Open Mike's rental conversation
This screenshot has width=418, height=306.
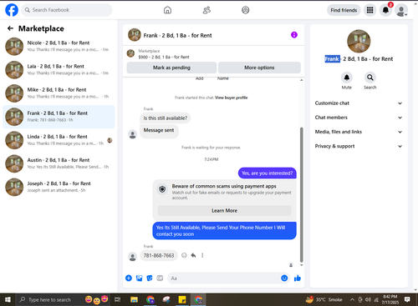point(59,93)
